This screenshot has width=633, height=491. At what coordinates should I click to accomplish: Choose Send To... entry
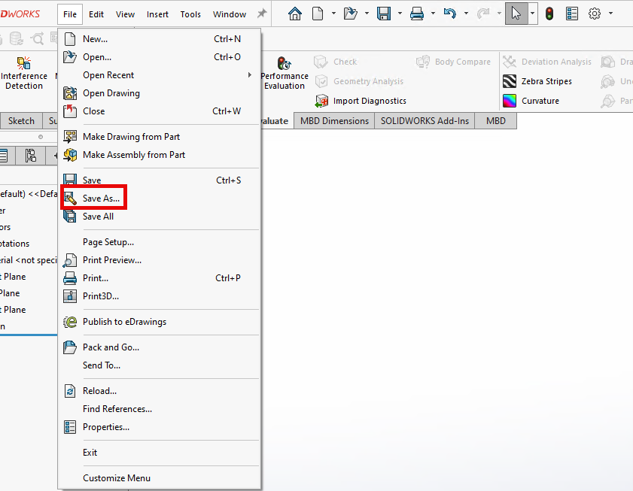[160, 365]
